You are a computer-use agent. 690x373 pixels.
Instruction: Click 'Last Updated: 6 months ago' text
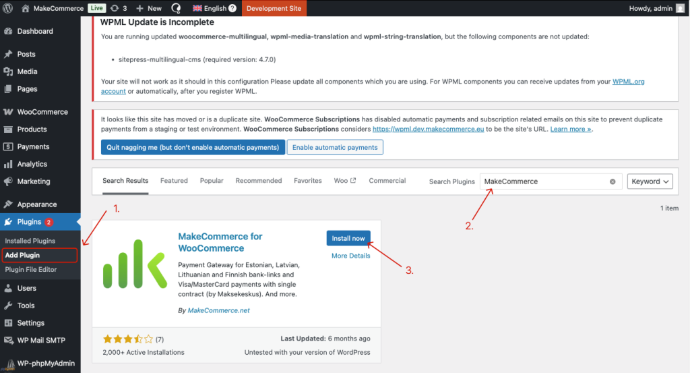[x=325, y=339]
